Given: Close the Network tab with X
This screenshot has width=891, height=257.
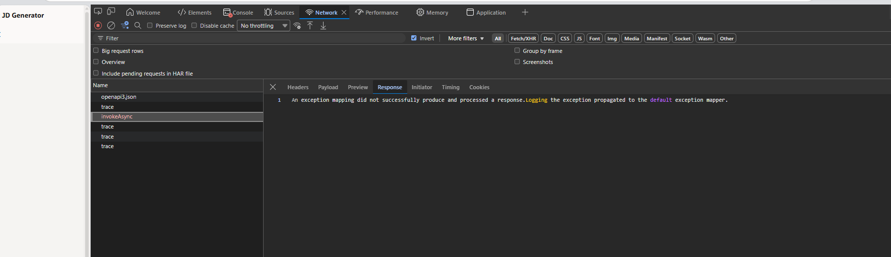Looking at the screenshot, I should (x=344, y=13).
